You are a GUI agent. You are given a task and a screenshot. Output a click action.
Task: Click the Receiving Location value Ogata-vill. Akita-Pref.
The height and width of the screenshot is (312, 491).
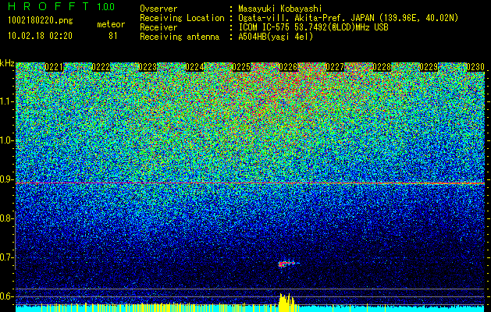click(292, 18)
